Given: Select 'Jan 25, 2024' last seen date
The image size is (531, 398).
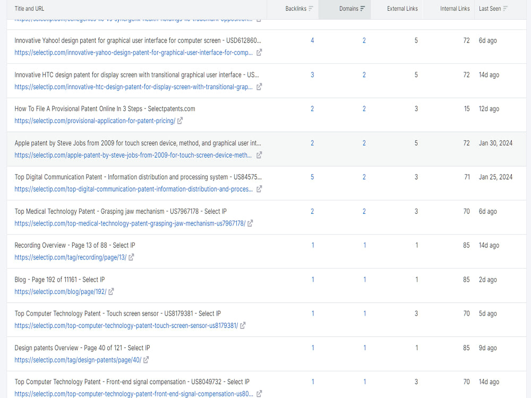Looking at the screenshot, I should tap(495, 177).
